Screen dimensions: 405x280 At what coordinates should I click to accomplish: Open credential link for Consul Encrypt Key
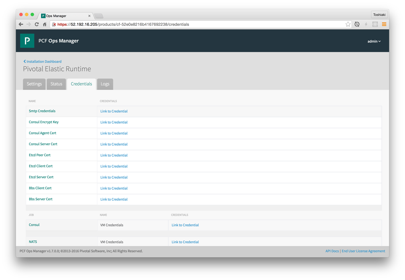click(x=114, y=122)
